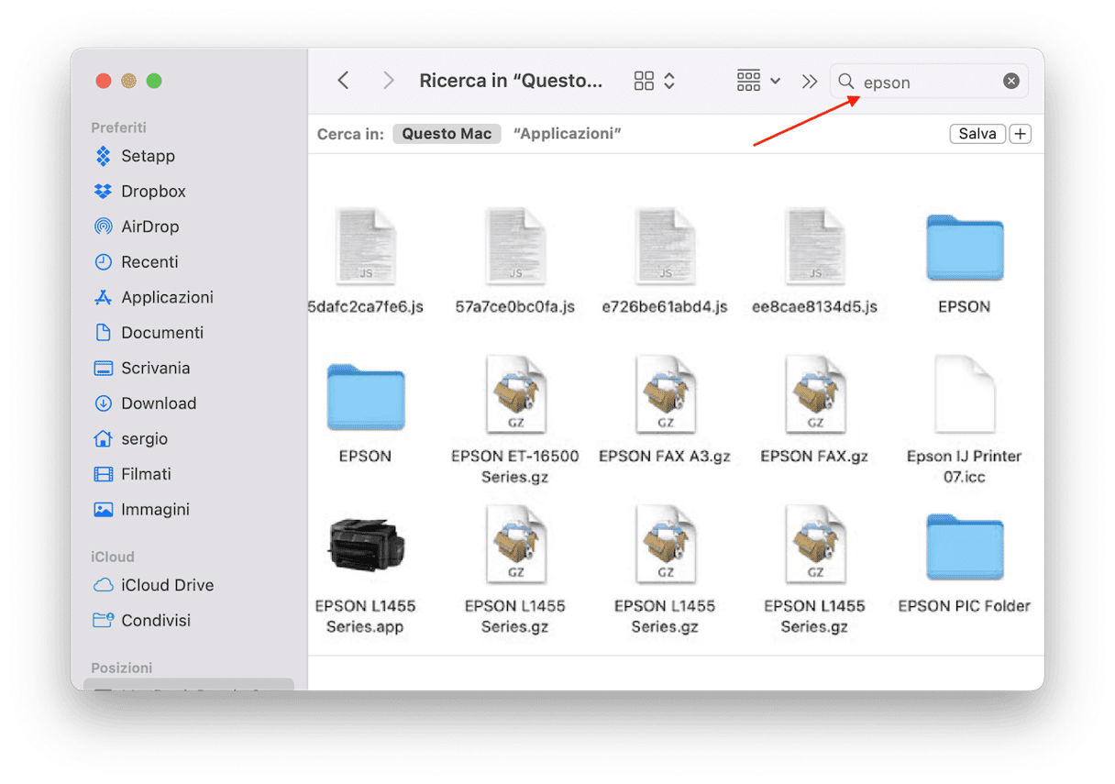Open Dropbox from the sidebar

point(152,192)
